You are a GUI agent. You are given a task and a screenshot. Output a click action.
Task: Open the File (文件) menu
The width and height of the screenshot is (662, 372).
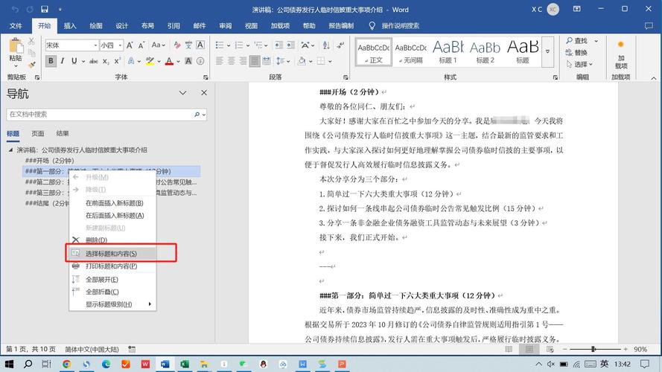point(16,26)
